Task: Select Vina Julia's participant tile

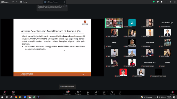Action: [x=150, y=53]
